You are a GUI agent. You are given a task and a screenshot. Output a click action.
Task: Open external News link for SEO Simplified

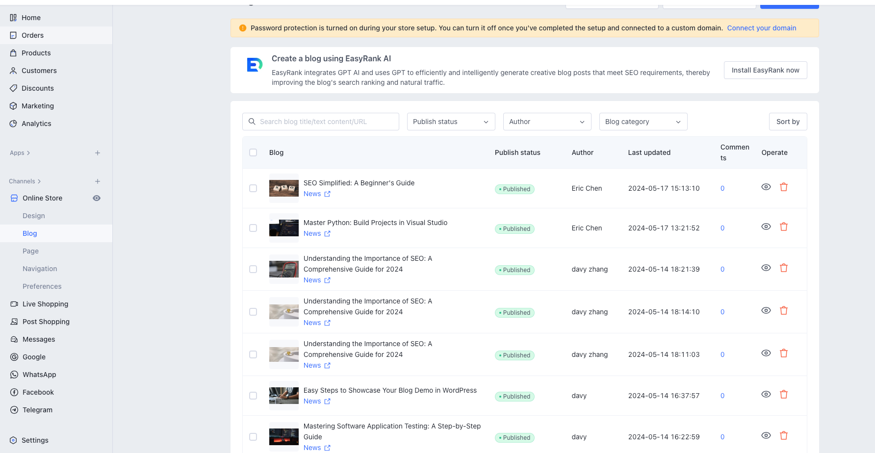(327, 194)
